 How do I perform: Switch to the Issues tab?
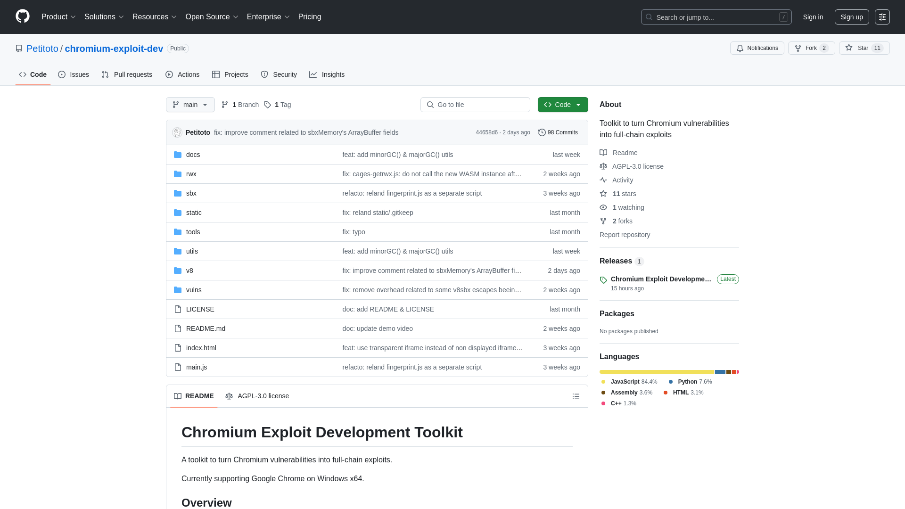pyautogui.click(x=74, y=74)
